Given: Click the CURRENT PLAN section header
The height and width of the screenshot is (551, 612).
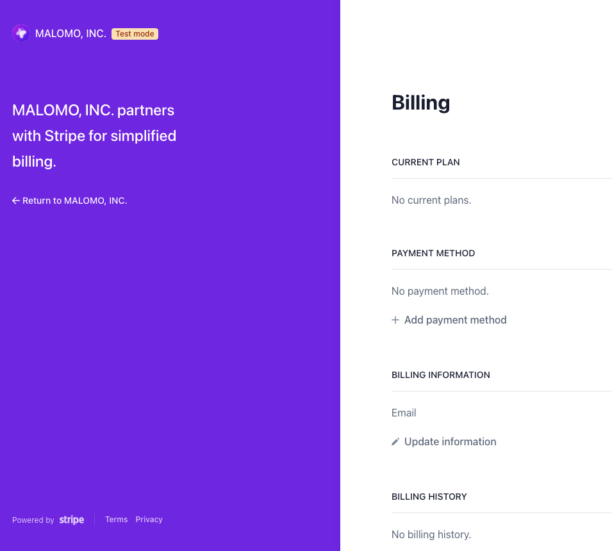Looking at the screenshot, I should 426,162.
